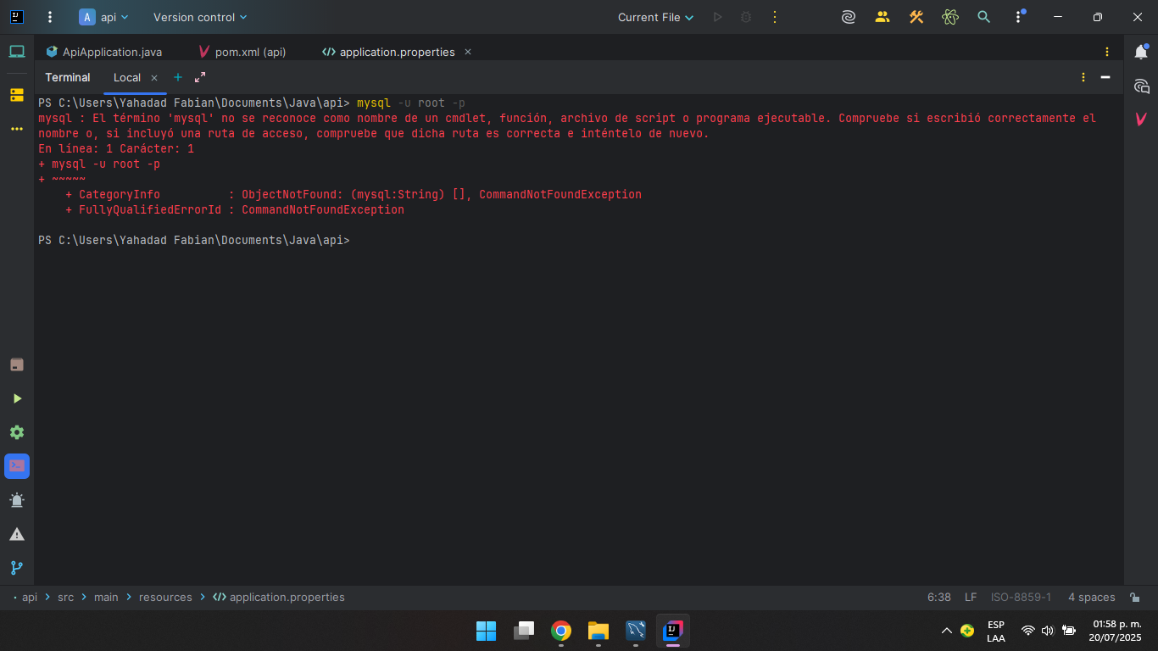
Task: Click the main breadcrumb
Action: (x=106, y=597)
